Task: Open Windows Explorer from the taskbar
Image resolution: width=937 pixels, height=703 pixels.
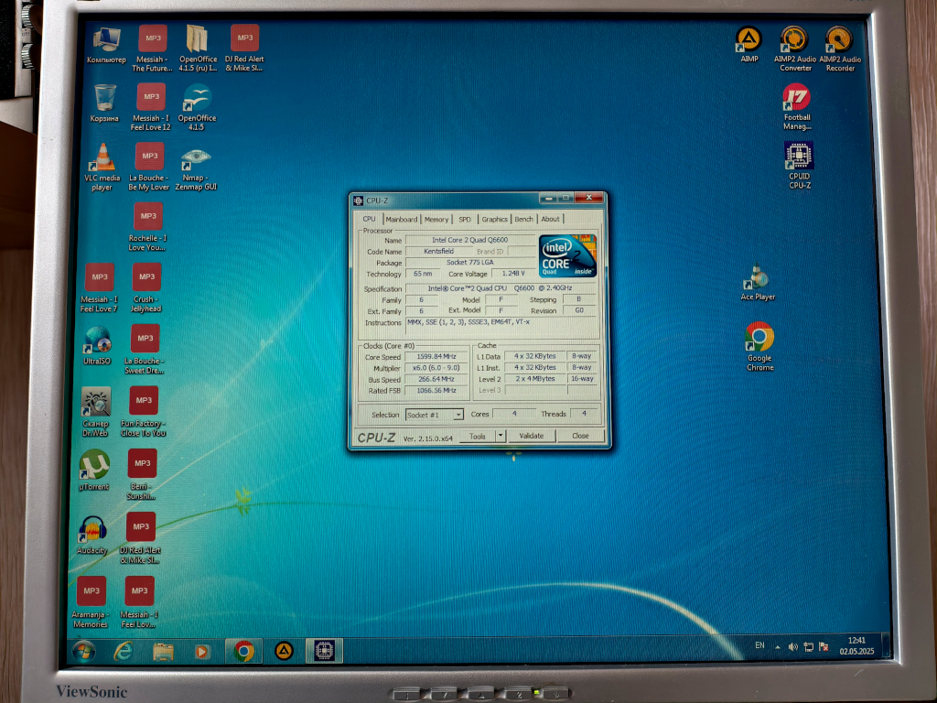Action: pyautogui.click(x=163, y=651)
